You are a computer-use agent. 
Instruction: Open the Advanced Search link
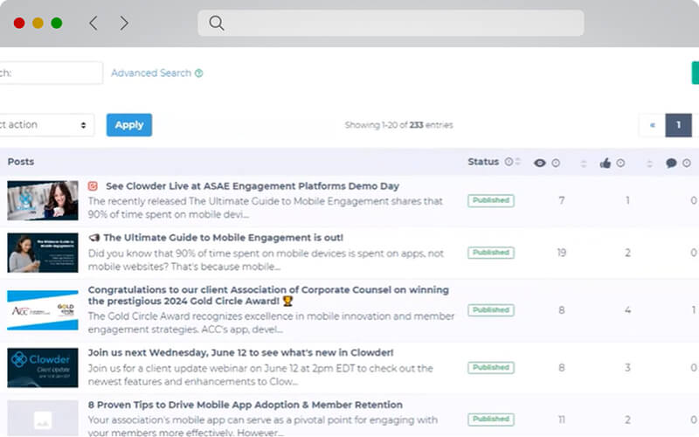pos(151,73)
